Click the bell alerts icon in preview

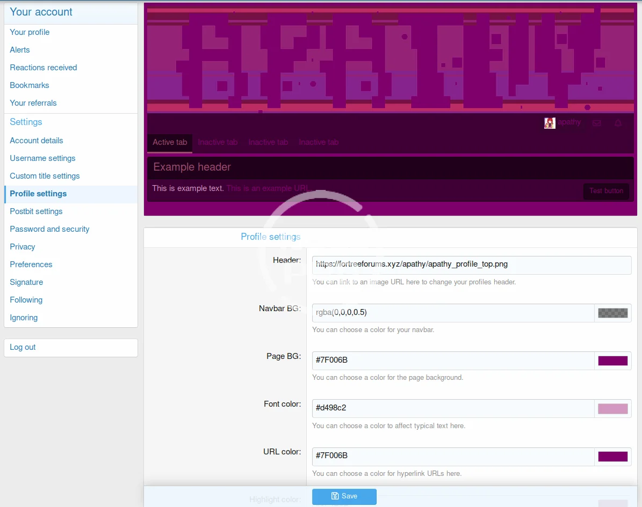(x=618, y=123)
